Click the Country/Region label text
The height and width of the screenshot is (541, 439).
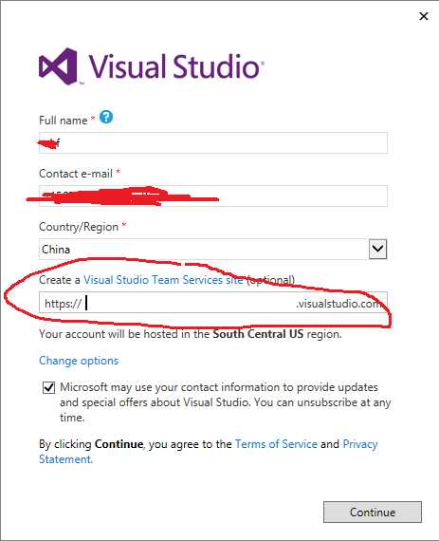tap(79, 227)
